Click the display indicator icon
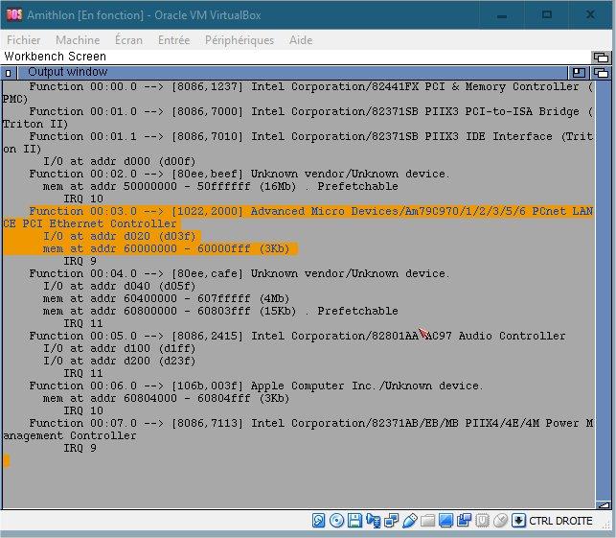The image size is (616, 538). tap(445, 521)
